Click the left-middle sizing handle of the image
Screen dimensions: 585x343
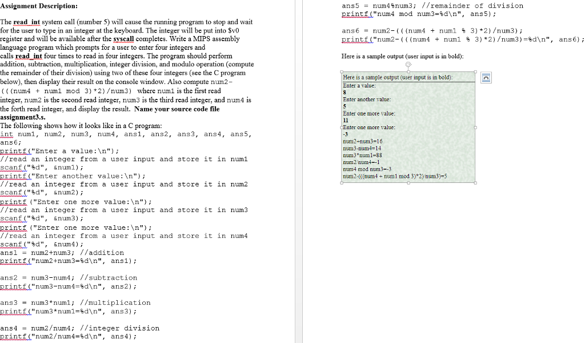(340, 128)
